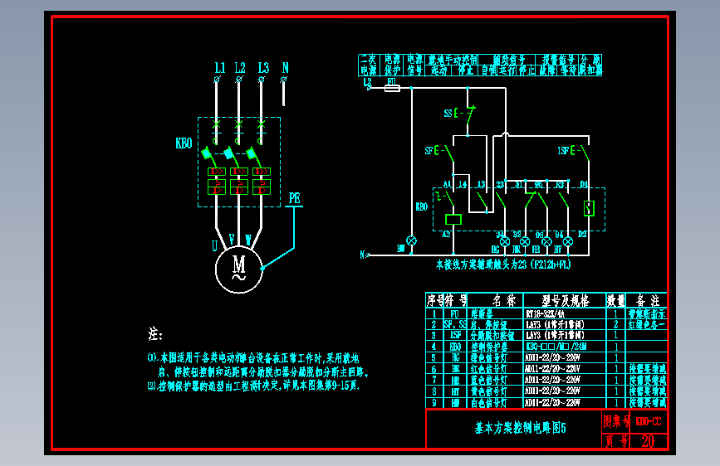The image size is (720, 466).
Task: Select the D2 terminal label
Action: 582,235
